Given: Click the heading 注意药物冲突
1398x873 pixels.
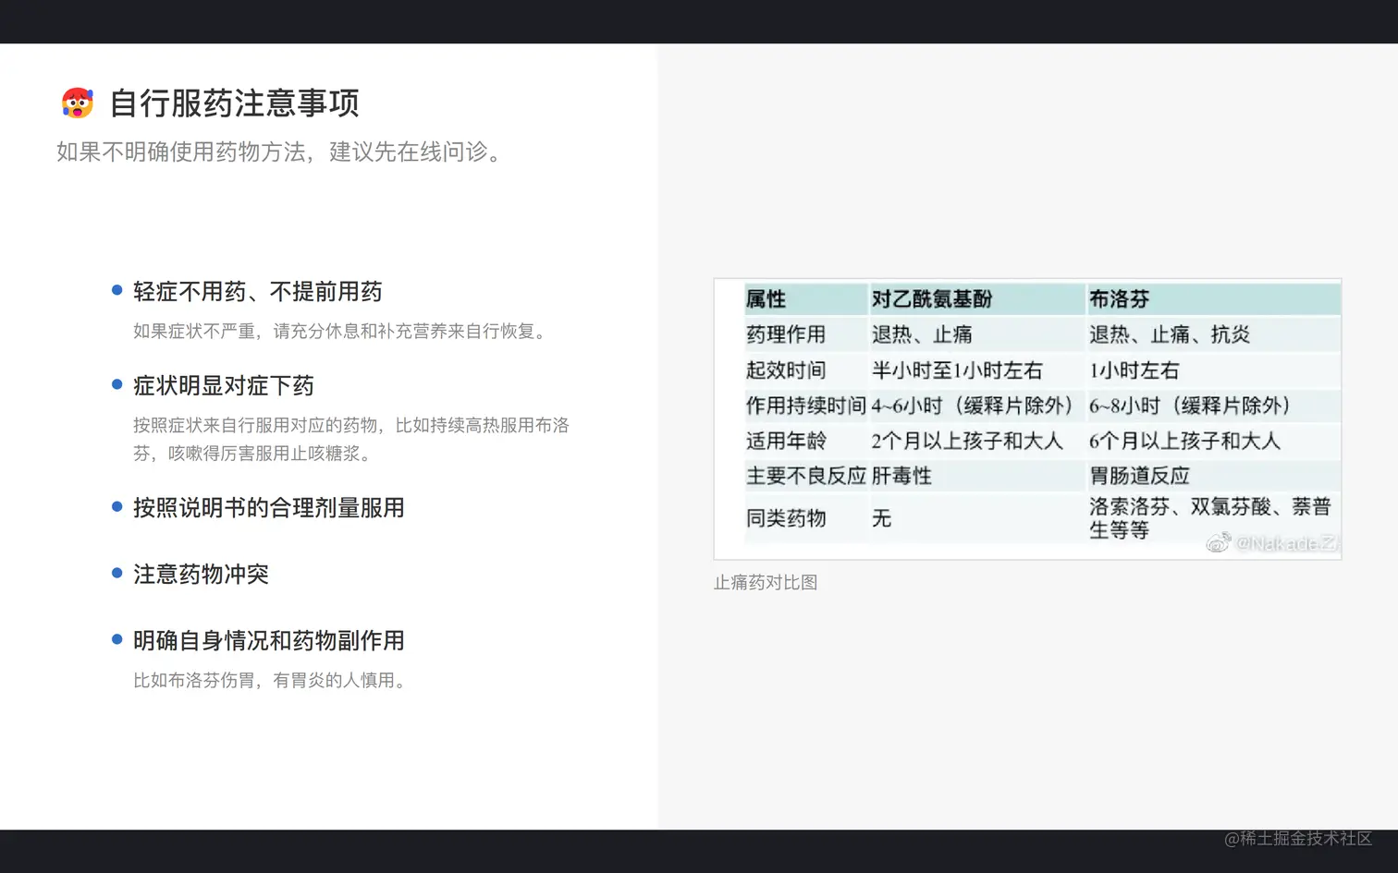Looking at the screenshot, I should [x=201, y=575].
